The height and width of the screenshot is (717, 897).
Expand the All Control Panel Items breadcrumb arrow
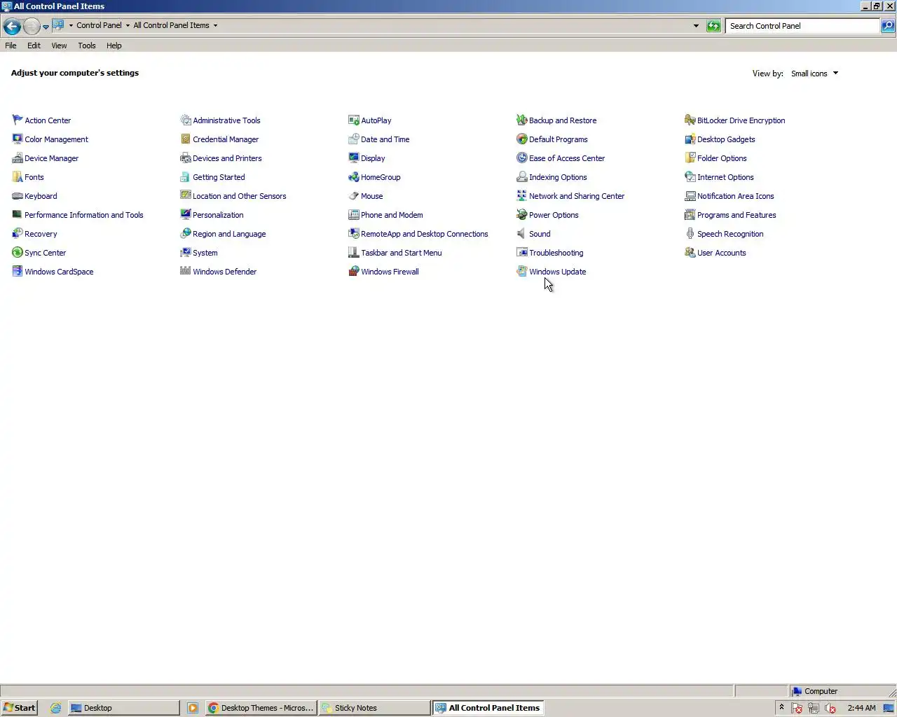(215, 25)
